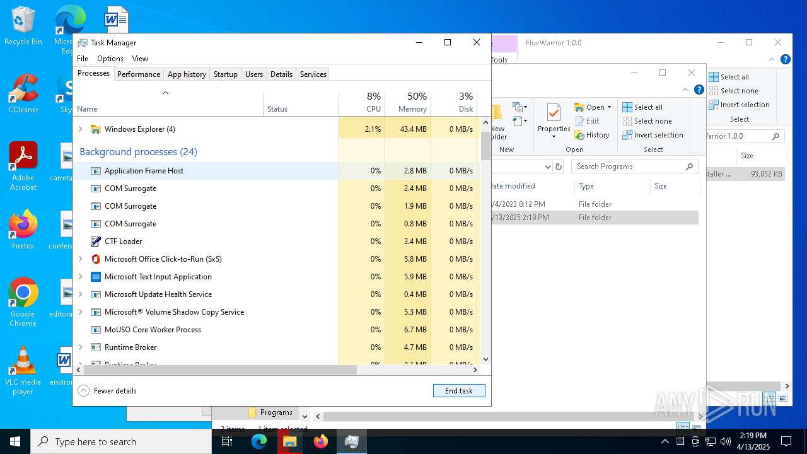Sort processes by CPU column

(362, 103)
